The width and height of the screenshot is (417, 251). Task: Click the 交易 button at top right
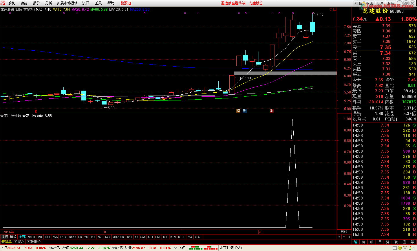pos(380,3)
